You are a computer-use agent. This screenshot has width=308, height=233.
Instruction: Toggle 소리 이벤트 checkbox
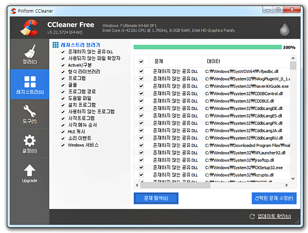coord(63,139)
